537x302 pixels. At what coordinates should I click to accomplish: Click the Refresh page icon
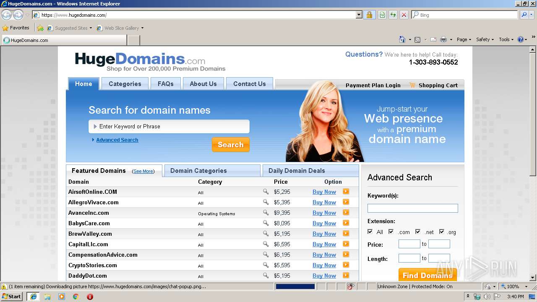coord(393,15)
